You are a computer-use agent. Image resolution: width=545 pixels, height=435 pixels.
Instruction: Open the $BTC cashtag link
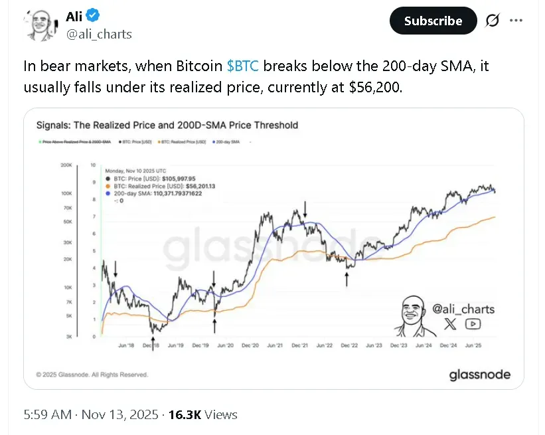point(243,66)
